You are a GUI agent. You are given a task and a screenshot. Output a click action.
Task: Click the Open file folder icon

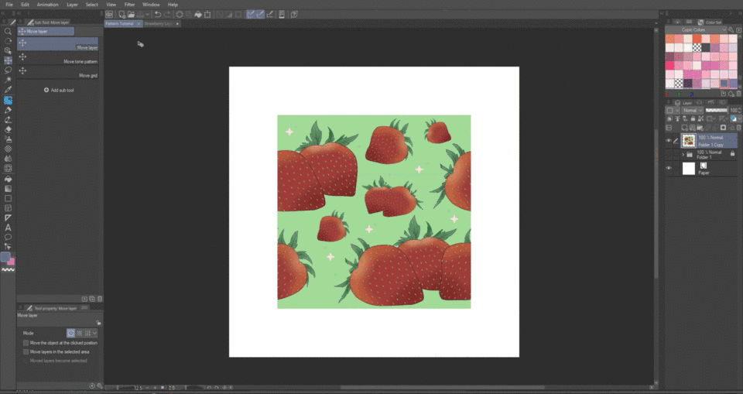pos(131,14)
